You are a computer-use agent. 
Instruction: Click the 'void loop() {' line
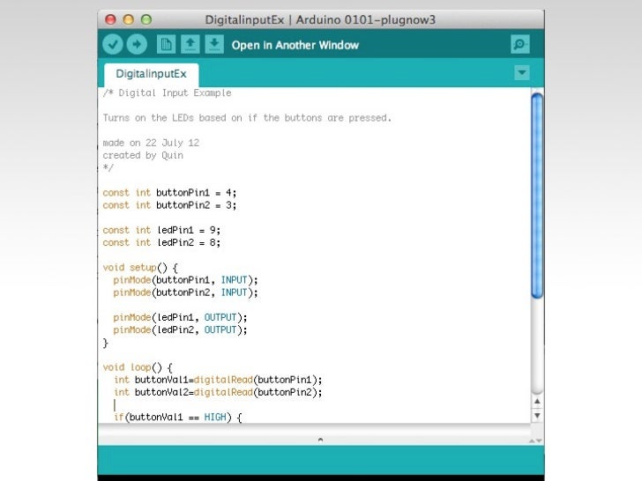[138, 367]
